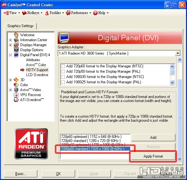Select Avivo Color tree item
This screenshot has width=187, height=180.
36,65
